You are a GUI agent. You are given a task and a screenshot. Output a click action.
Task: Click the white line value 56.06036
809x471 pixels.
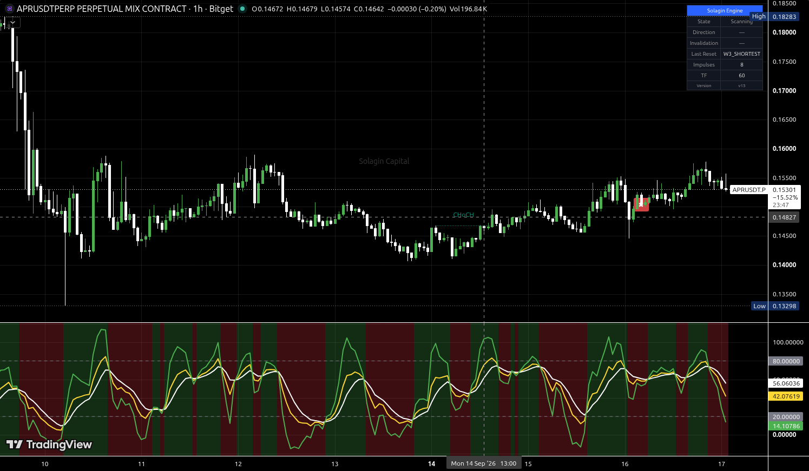[x=786, y=383]
